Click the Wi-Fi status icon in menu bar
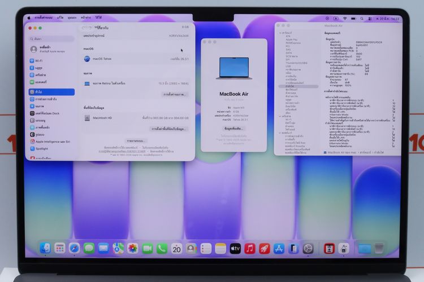The width and height of the screenshot is (424, 282). (x=345, y=19)
